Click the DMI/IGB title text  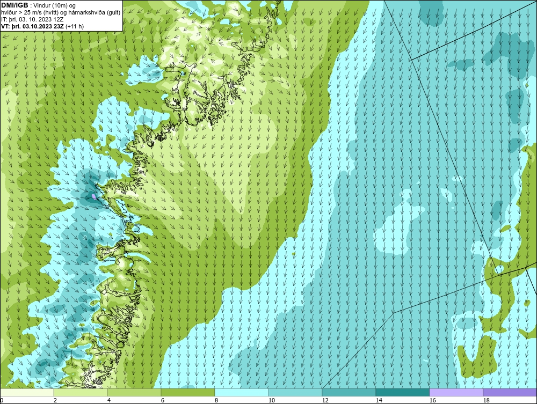coord(14,5)
